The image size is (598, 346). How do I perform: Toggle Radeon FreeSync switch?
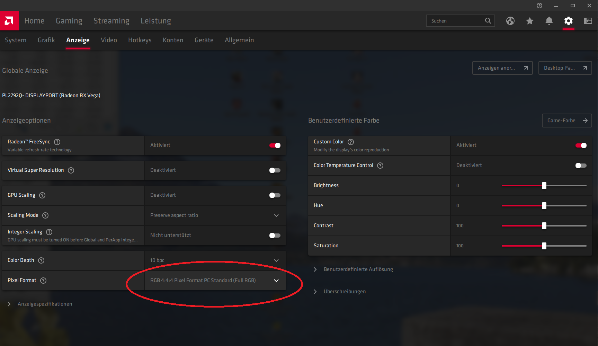275,145
